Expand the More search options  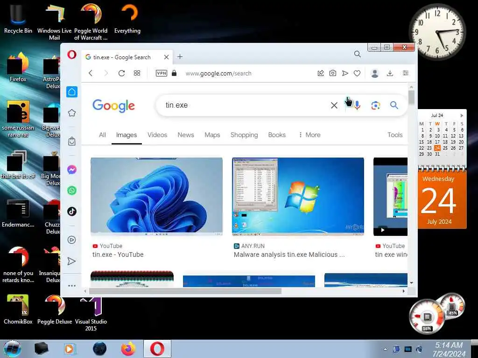309,135
